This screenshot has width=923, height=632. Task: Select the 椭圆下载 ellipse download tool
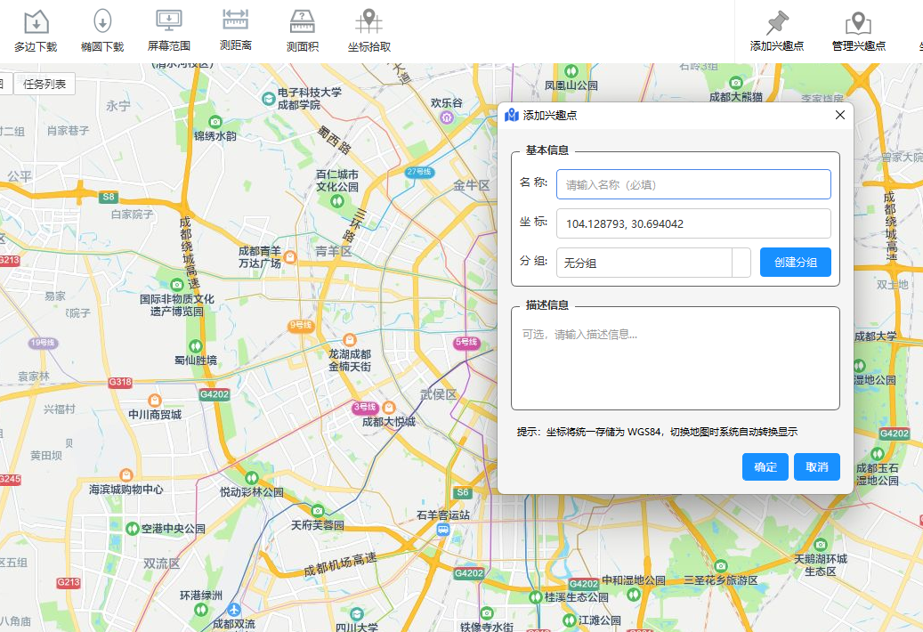102,30
